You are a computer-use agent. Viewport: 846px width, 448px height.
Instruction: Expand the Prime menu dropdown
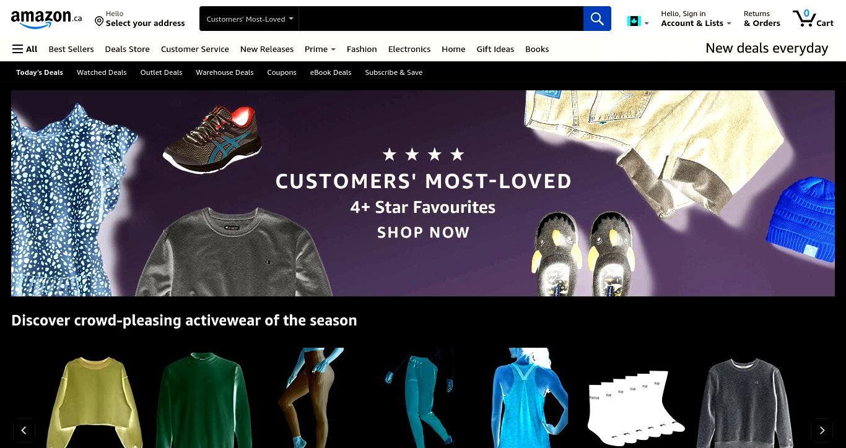320,49
